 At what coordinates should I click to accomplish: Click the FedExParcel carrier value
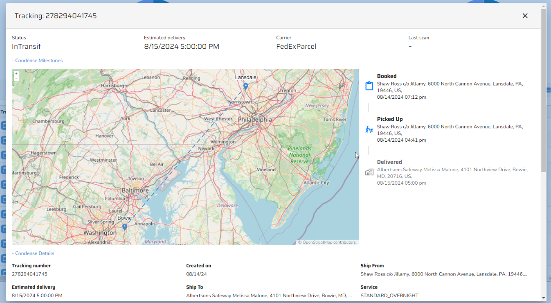coord(296,46)
